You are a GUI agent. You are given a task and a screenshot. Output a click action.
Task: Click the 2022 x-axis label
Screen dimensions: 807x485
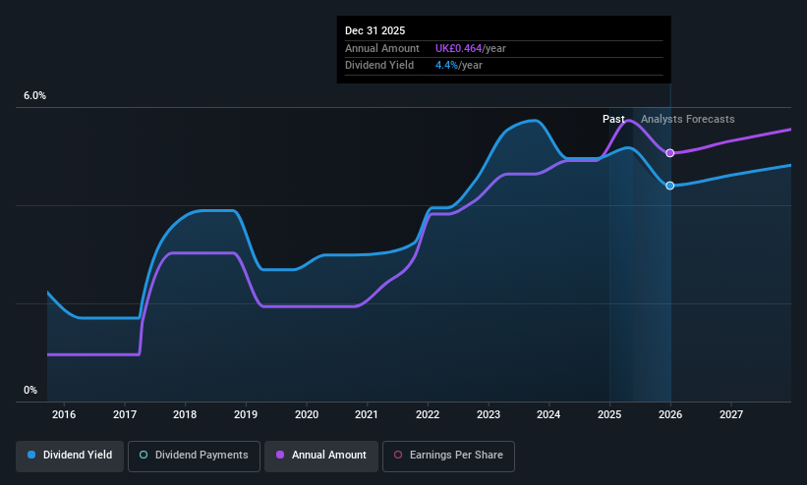point(428,414)
